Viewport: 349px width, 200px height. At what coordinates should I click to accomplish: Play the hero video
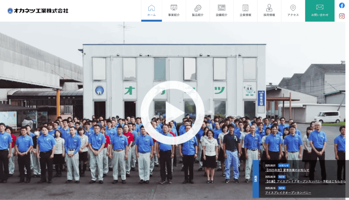[172, 113]
